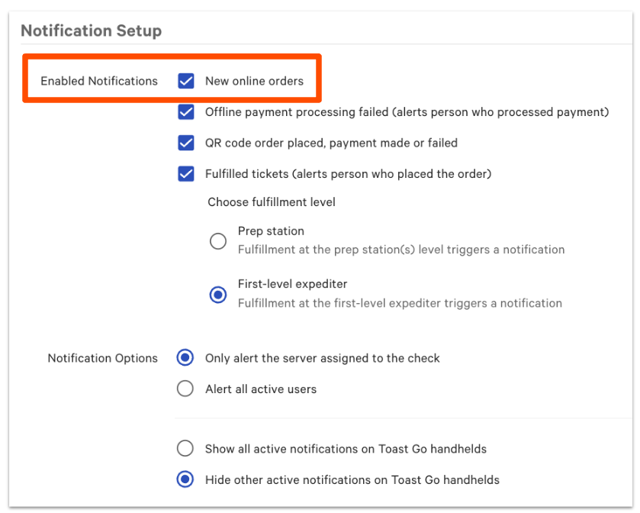Click the Offline payment processing failed label text
The width and height of the screenshot is (640, 513).
point(407,112)
